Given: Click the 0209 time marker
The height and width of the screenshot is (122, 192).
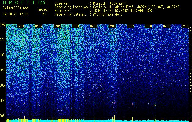Looking at the screenshot, I should click(x=167, y=26).
